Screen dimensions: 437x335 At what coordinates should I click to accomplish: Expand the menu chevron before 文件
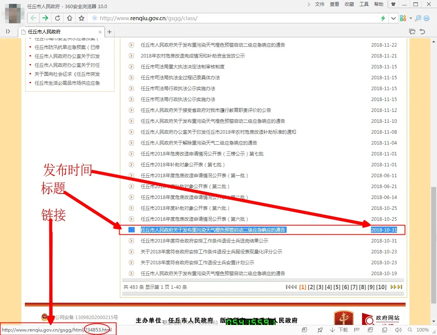point(309,4)
